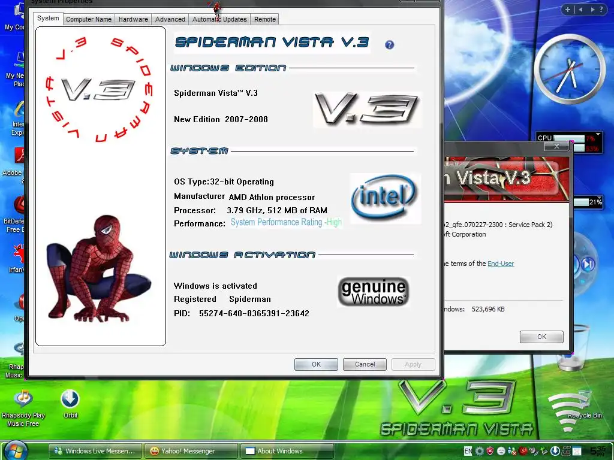This screenshot has height=460, width=614.
Task: Click OK in About Windows dialog
Action: click(x=541, y=337)
